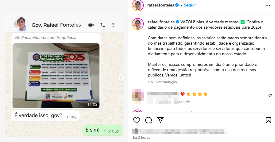The height and width of the screenshot is (142, 275).
Task: Open the chat's vertical three-dot menu
Action: pyautogui.click(x=113, y=25)
